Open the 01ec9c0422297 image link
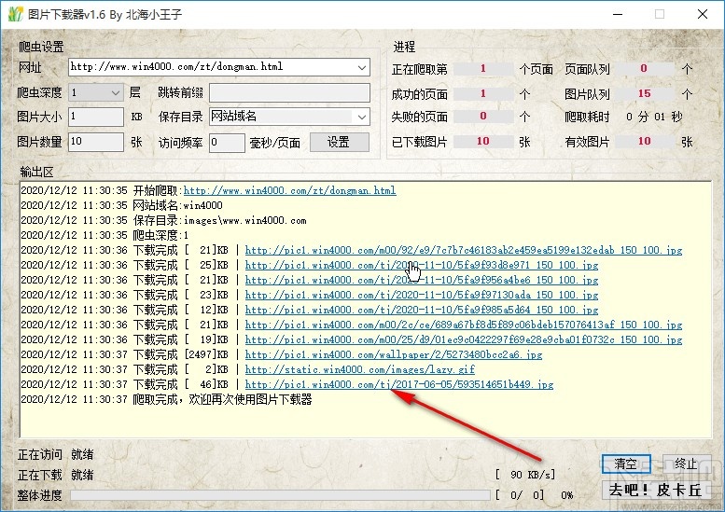The width and height of the screenshot is (725, 512). coord(464,339)
